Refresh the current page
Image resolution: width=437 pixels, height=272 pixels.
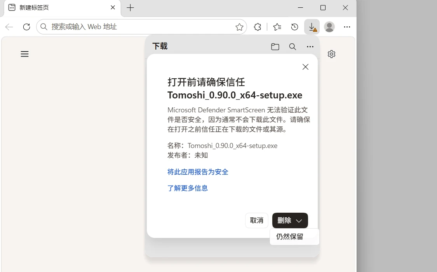click(26, 27)
